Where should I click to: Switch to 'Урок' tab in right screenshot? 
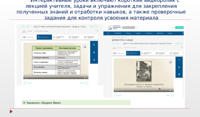[x=114, y=48]
